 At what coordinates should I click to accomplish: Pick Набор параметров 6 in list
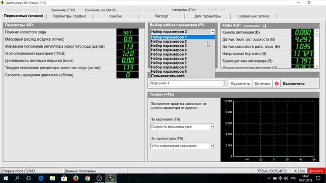pyautogui.click(x=183, y=58)
